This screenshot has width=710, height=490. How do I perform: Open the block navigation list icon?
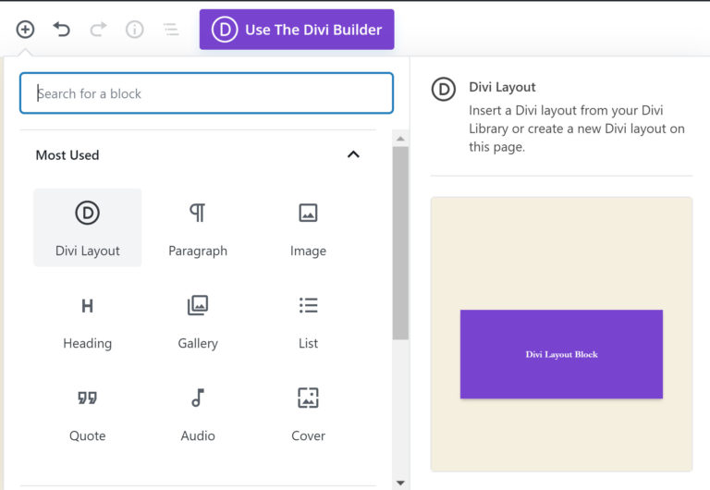[171, 30]
